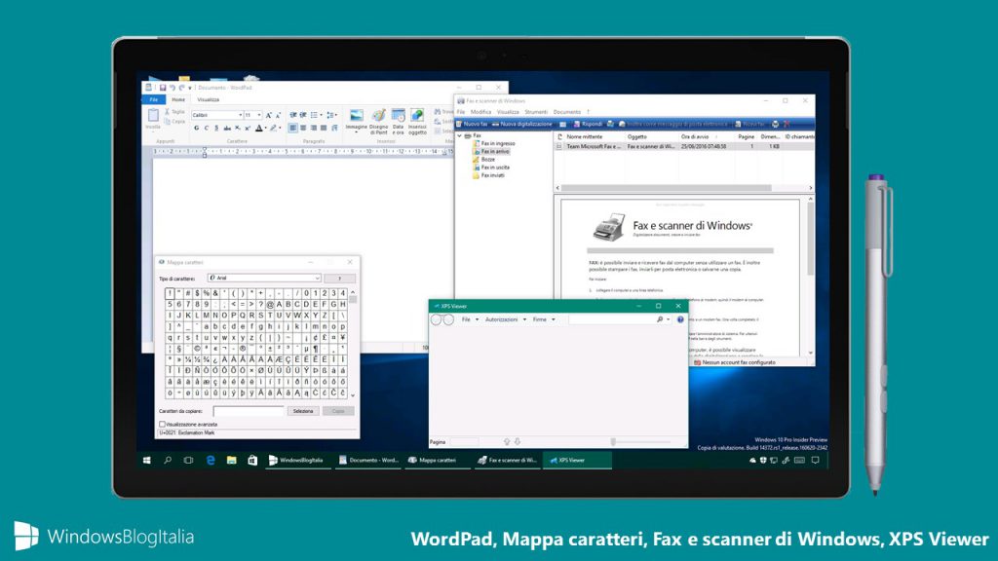Apply italic (C) formatting in WordPad

coord(207,128)
